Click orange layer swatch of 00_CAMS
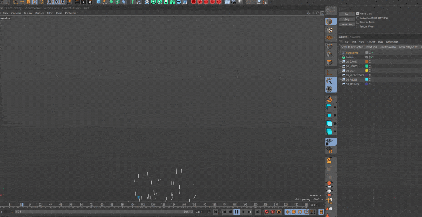This screenshot has width=422, height=217. tap(367, 61)
